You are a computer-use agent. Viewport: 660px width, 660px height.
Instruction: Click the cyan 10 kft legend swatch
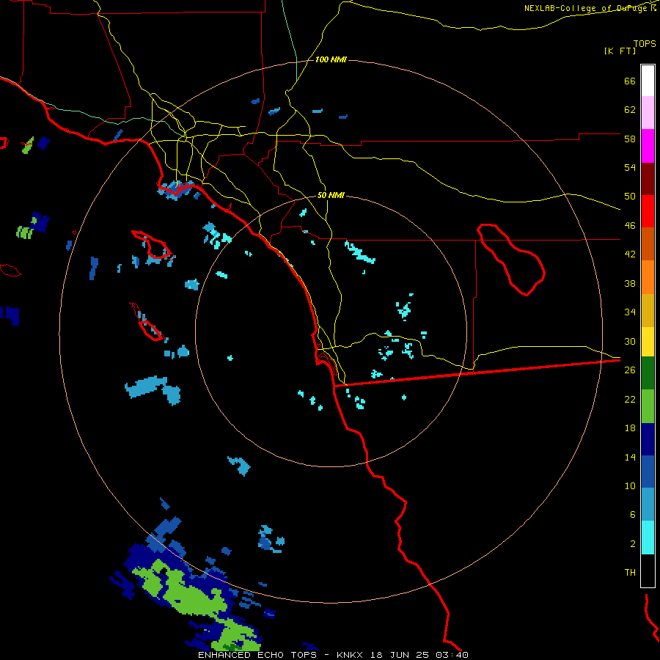point(648,538)
